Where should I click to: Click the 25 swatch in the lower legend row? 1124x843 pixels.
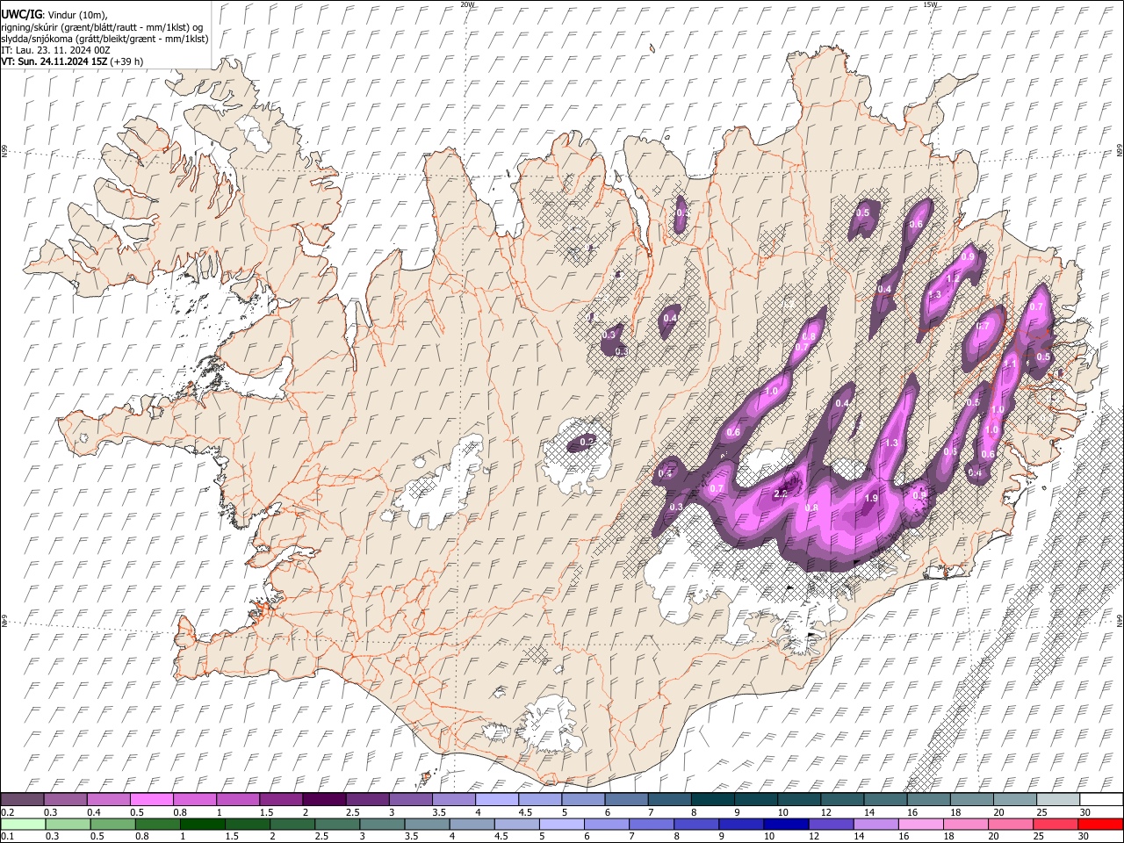(1055, 824)
